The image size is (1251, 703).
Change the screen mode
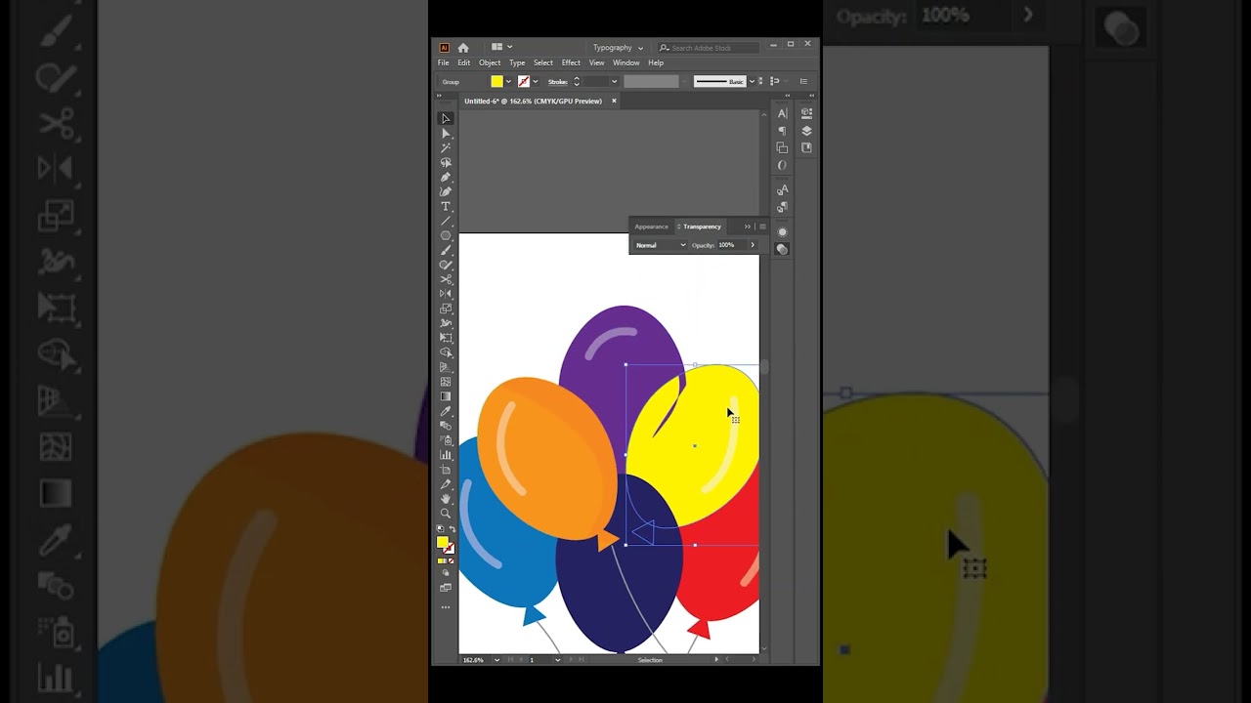pyautogui.click(x=446, y=588)
